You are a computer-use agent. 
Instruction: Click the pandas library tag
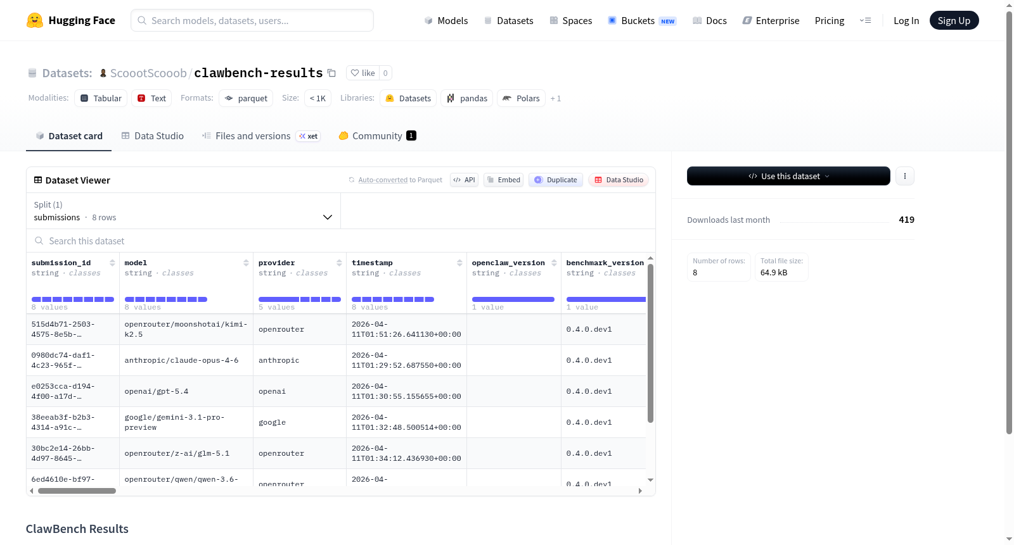[467, 98]
